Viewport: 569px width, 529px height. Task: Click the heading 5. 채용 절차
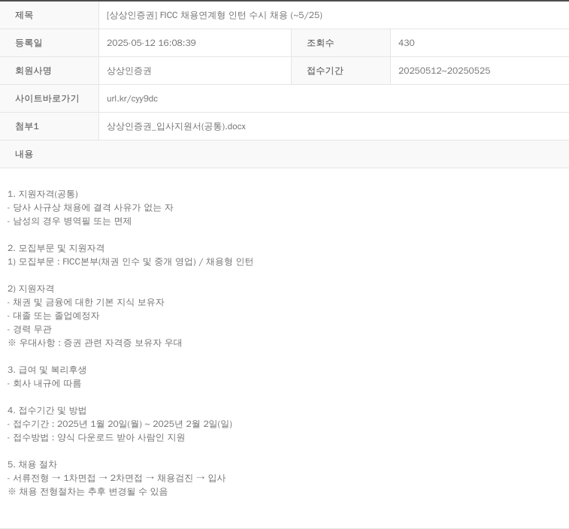32,464
